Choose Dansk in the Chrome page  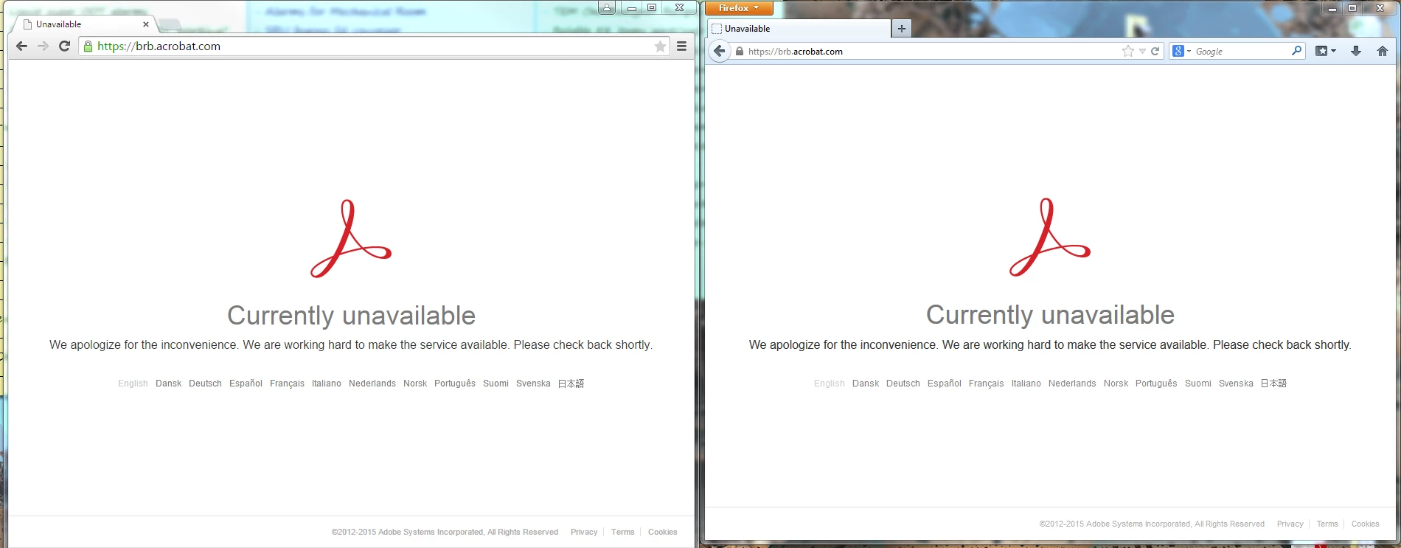click(x=168, y=384)
